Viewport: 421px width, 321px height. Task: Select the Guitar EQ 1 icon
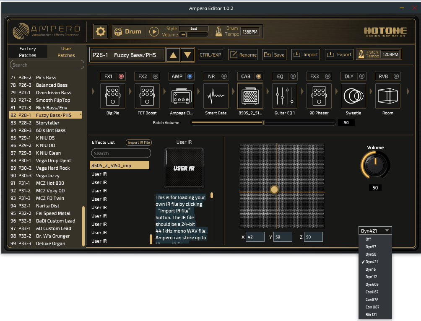(x=285, y=96)
